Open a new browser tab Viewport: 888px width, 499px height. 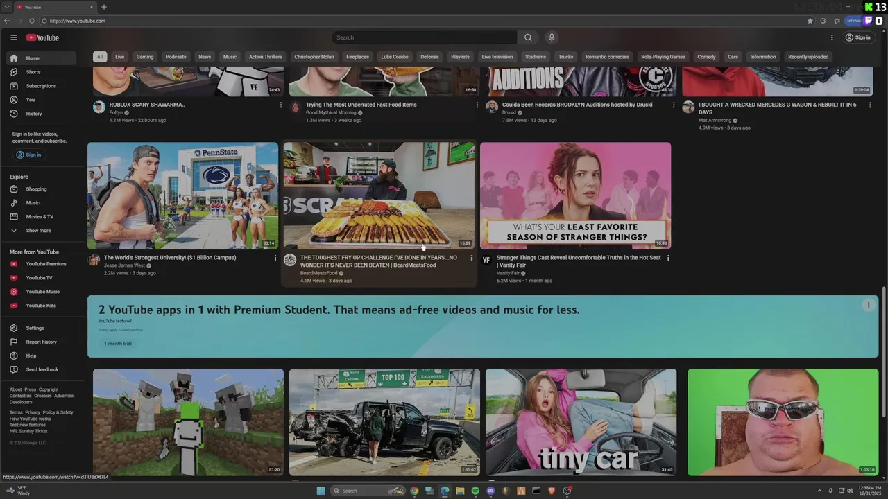click(x=104, y=7)
